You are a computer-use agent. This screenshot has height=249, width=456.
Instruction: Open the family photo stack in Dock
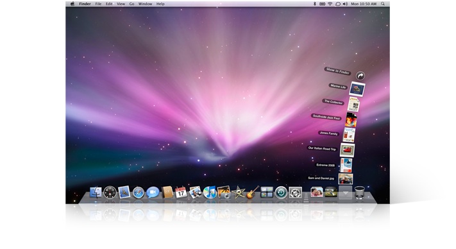point(317,193)
